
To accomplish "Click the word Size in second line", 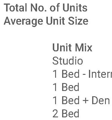I will point(78,21).
